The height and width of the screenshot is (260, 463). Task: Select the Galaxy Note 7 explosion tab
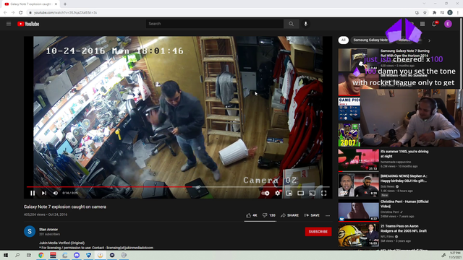tap(30, 4)
